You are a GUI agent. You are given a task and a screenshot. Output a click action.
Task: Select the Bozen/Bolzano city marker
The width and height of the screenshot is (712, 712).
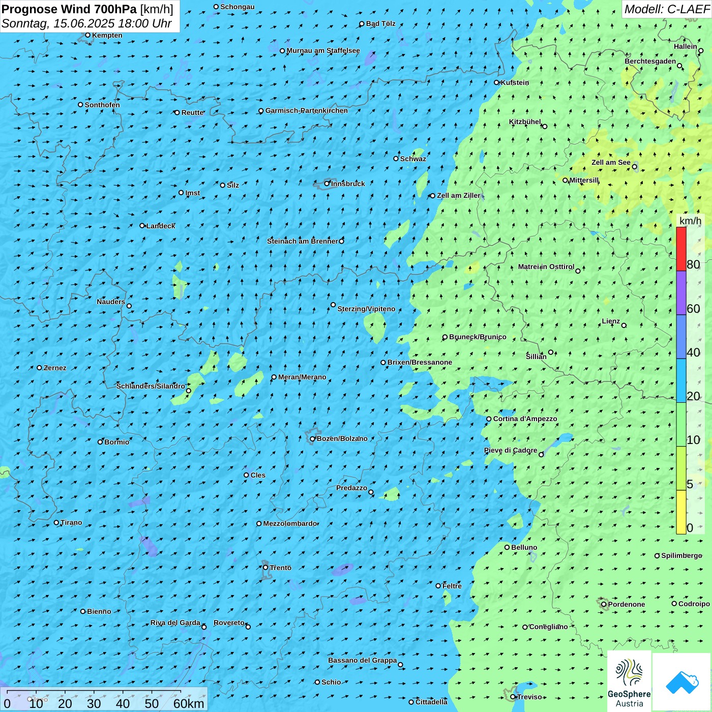click(312, 439)
